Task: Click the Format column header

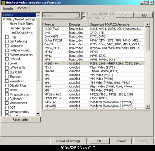Action: (55, 25)
